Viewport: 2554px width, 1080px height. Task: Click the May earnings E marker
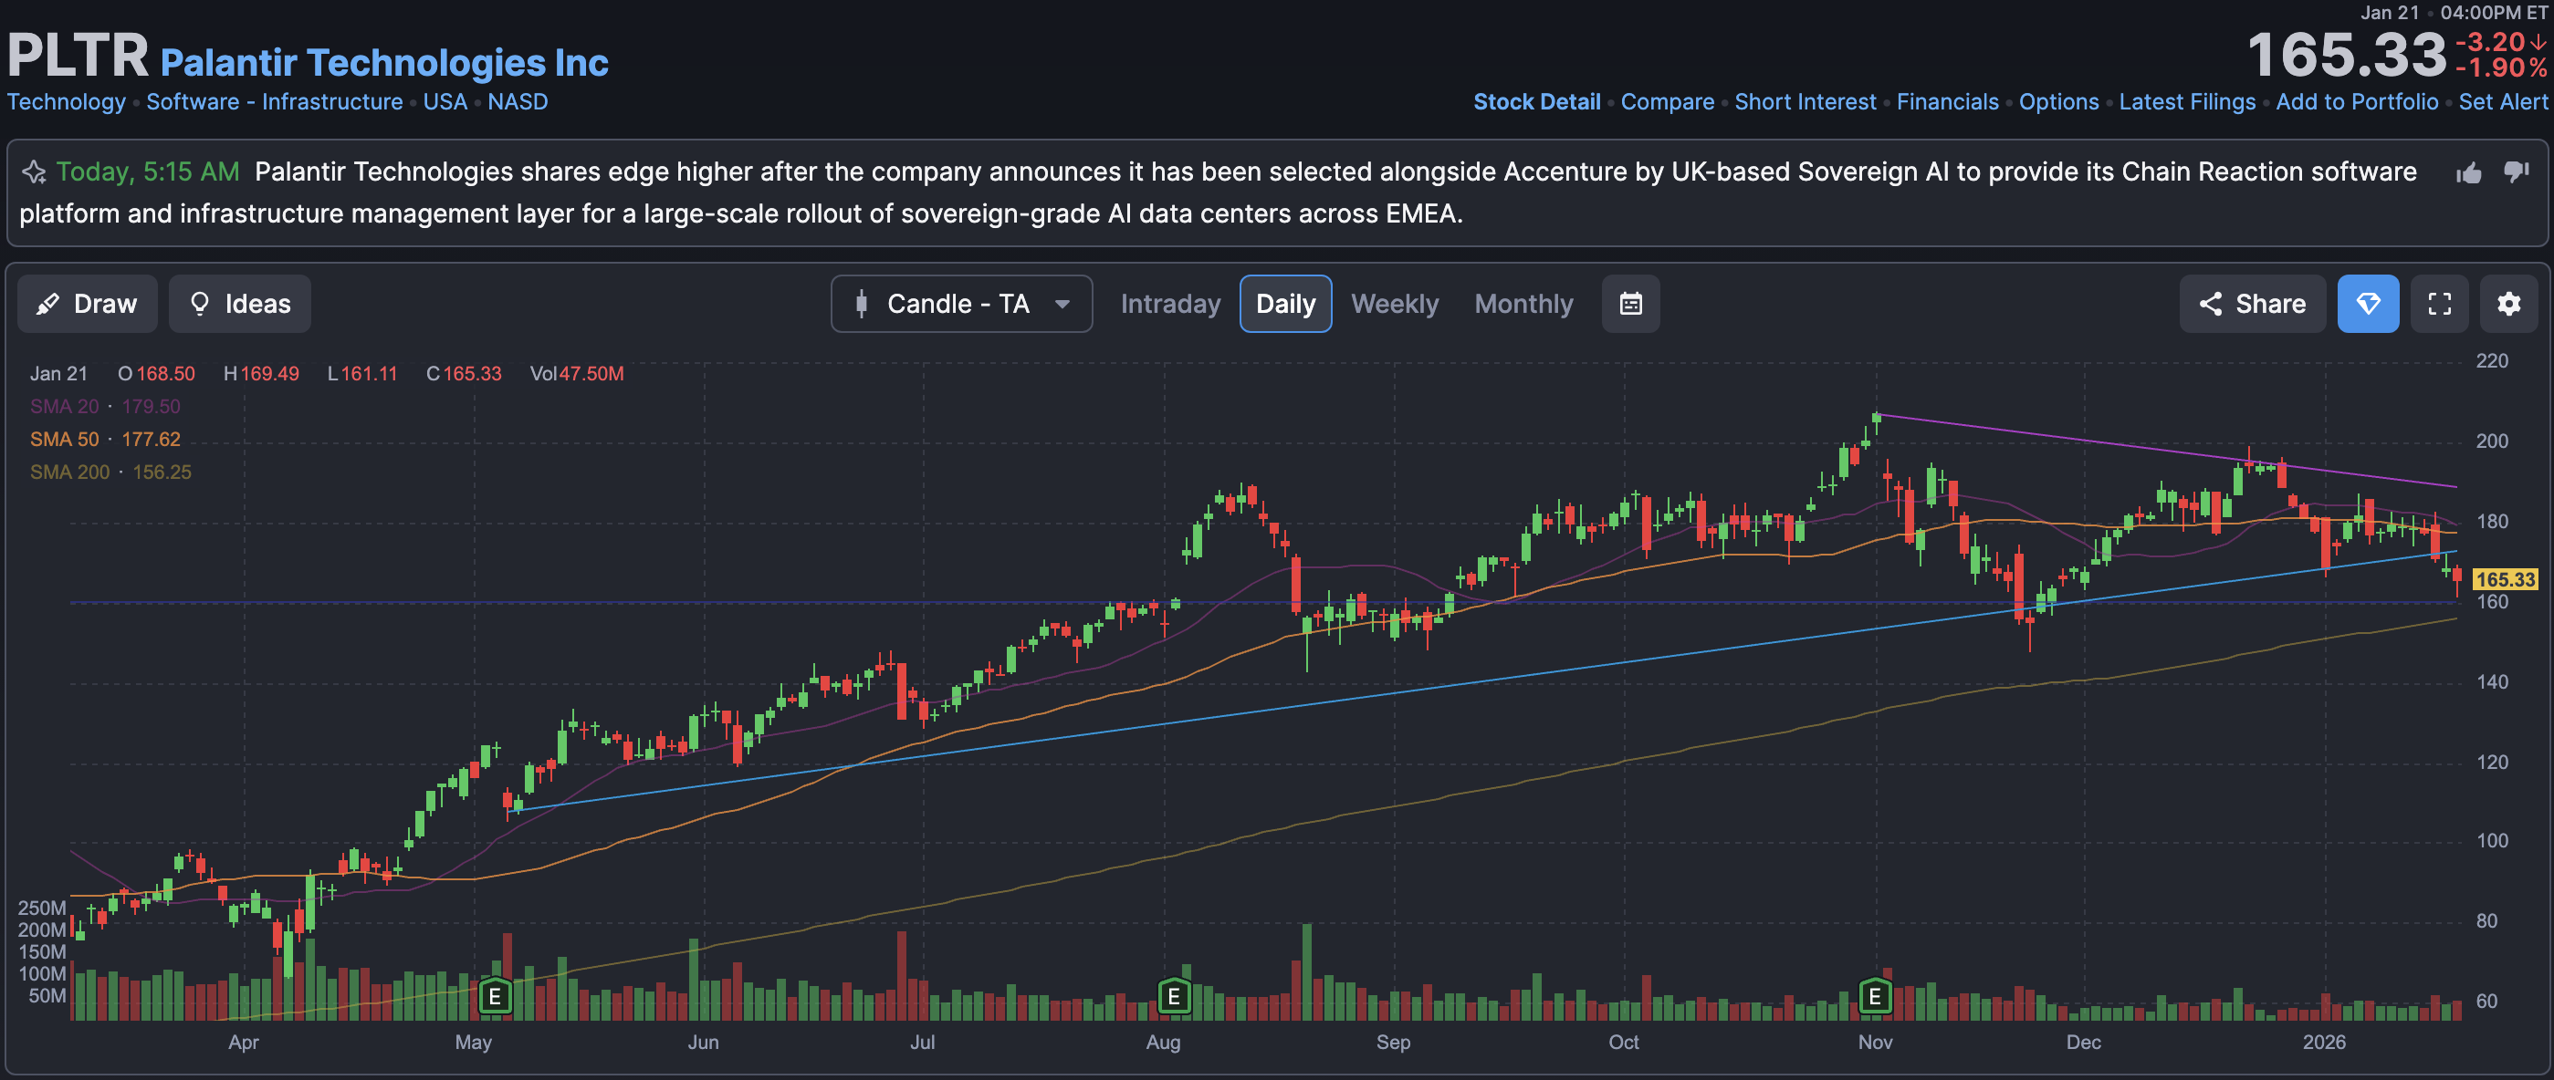(495, 996)
